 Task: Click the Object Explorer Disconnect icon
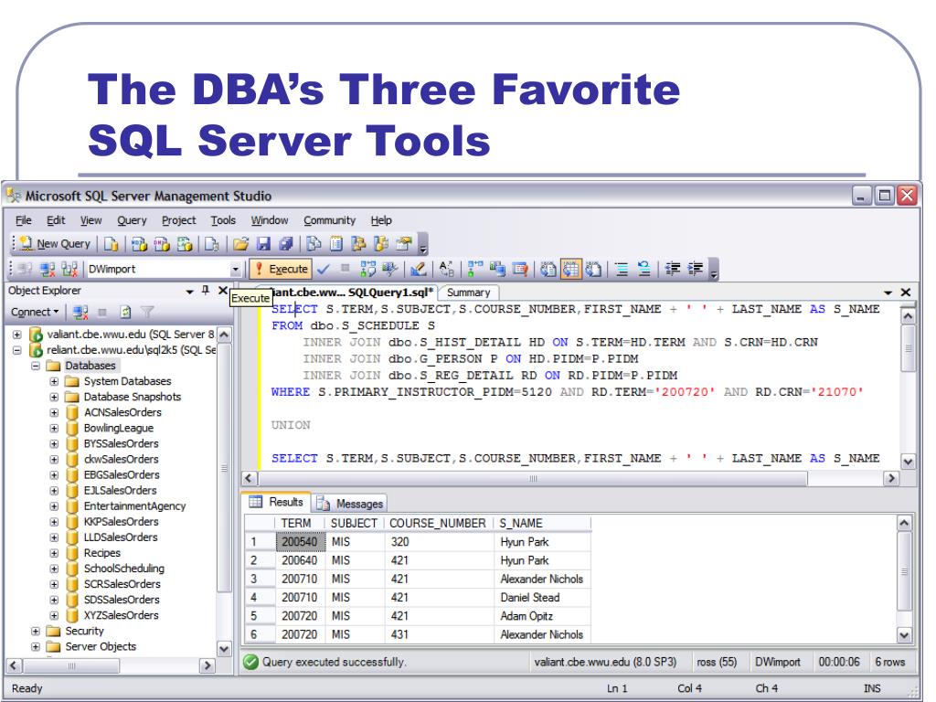(80, 312)
